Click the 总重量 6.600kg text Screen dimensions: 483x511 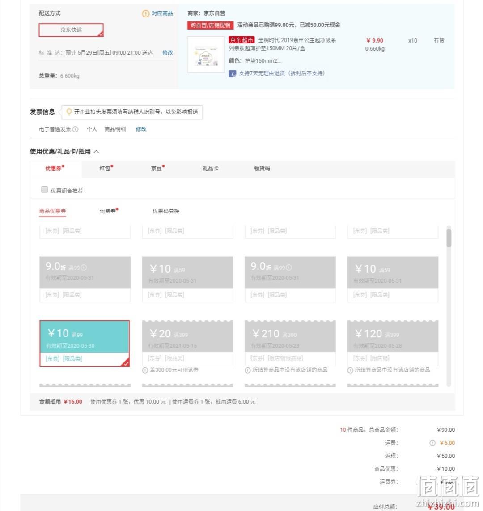[59, 76]
